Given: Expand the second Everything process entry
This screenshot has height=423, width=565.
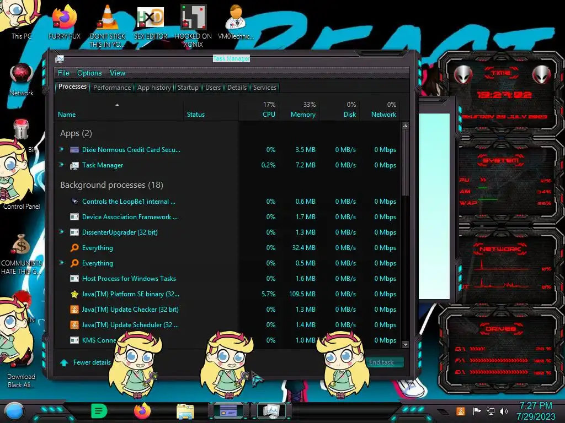Looking at the screenshot, I should (x=62, y=263).
